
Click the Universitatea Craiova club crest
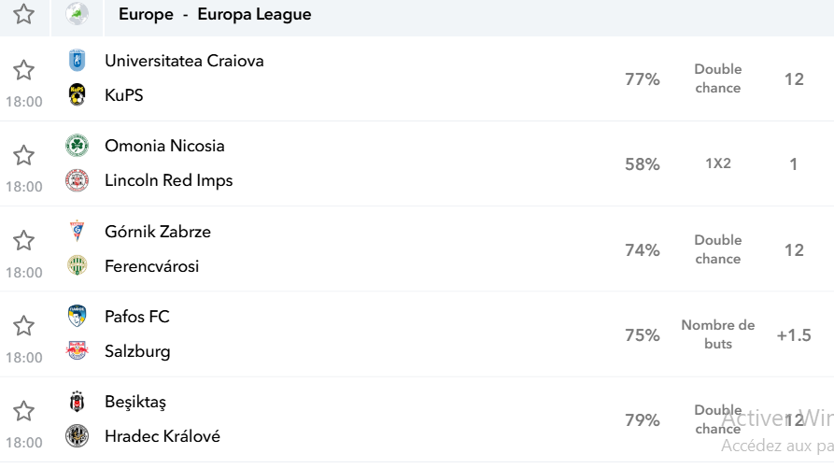pos(78,60)
